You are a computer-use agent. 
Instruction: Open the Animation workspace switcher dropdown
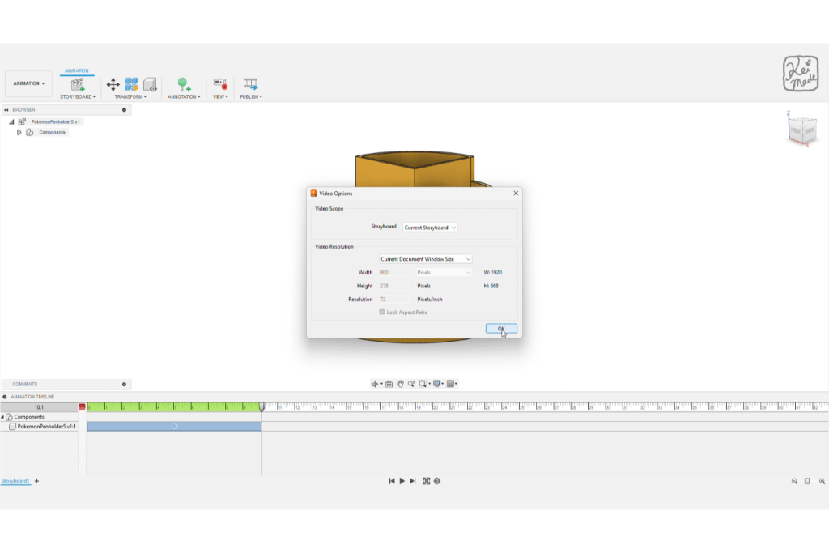(29, 83)
